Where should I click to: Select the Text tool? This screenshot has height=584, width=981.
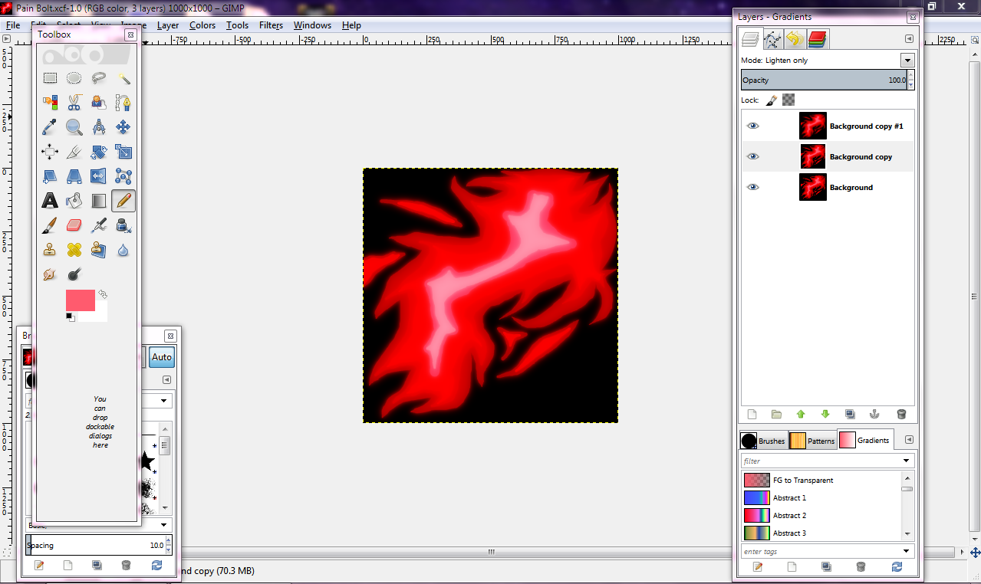pyautogui.click(x=50, y=201)
